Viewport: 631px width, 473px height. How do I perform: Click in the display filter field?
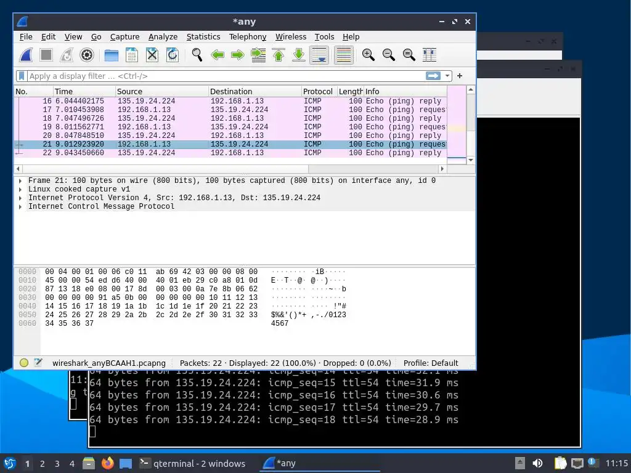226,76
